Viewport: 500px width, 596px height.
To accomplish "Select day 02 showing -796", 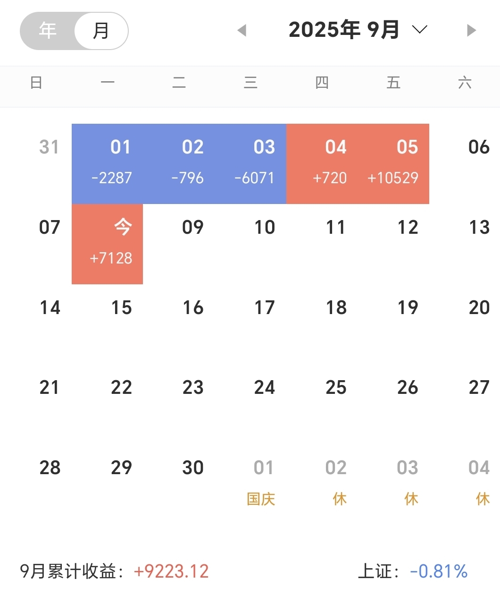I will 179,164.
